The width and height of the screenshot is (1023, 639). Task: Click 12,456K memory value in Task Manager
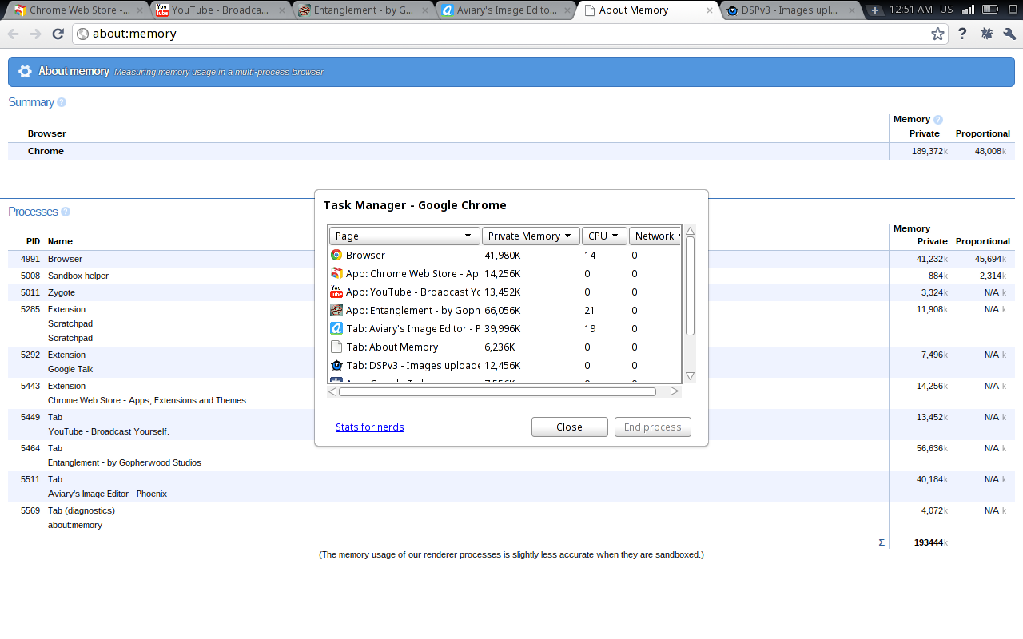coord(503,366)
